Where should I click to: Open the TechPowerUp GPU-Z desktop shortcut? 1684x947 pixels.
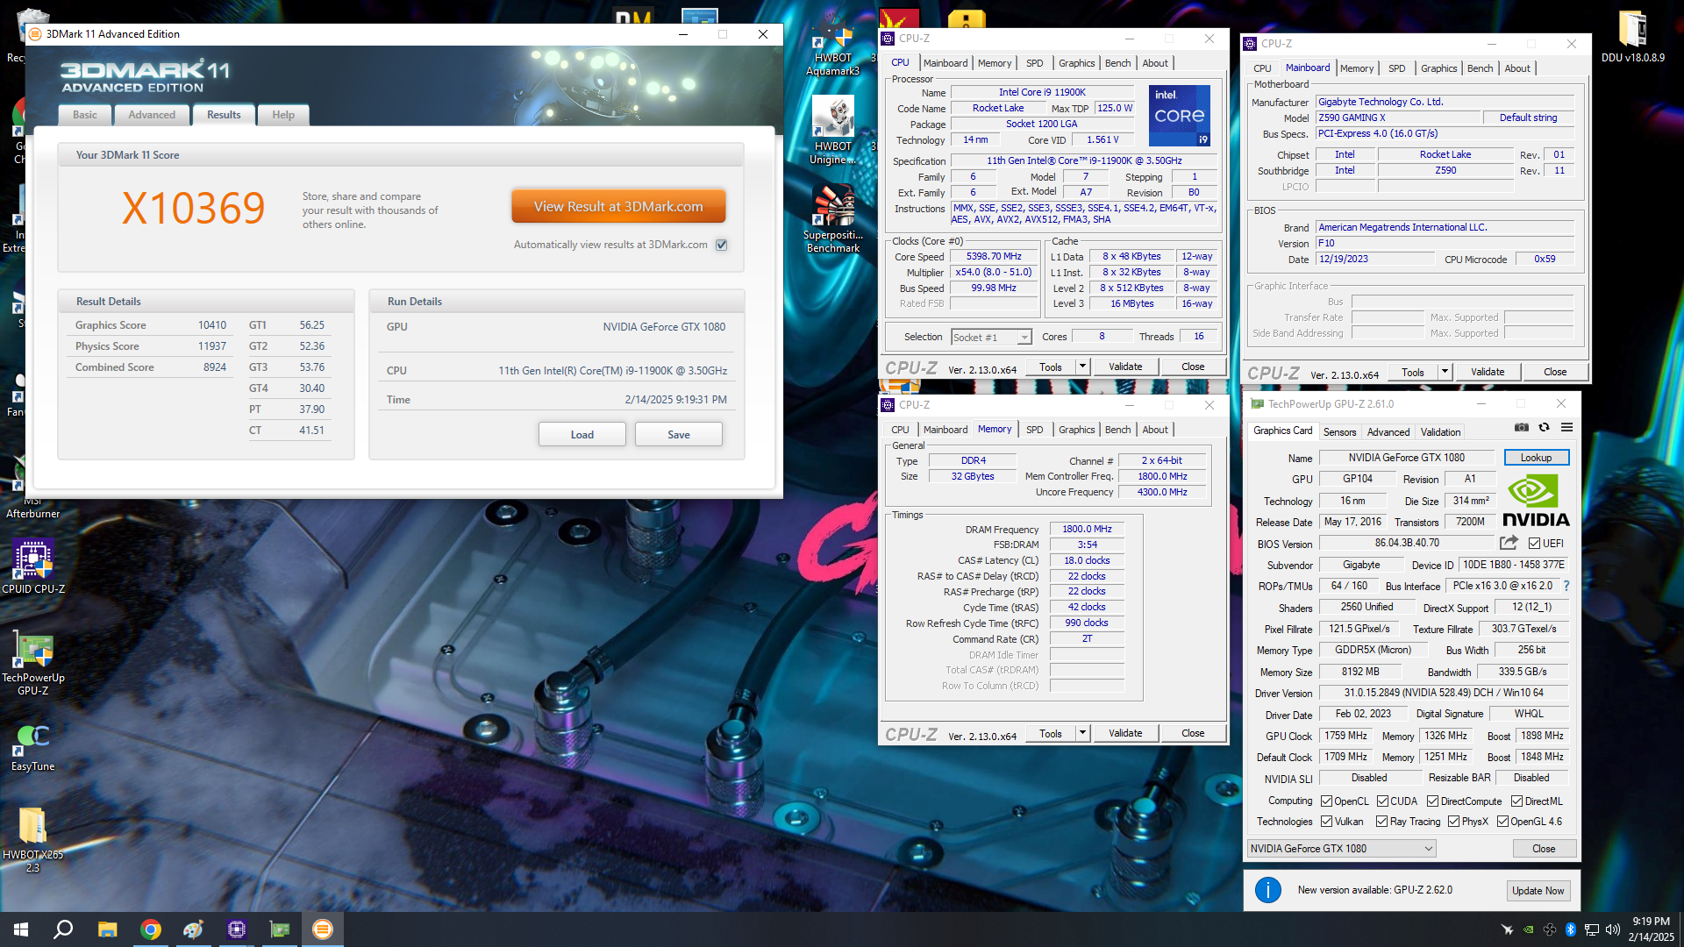[x=33, y=664]
